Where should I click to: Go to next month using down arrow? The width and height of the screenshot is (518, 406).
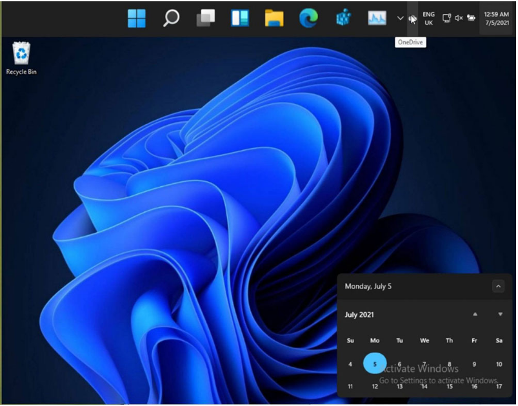point(500,314)
